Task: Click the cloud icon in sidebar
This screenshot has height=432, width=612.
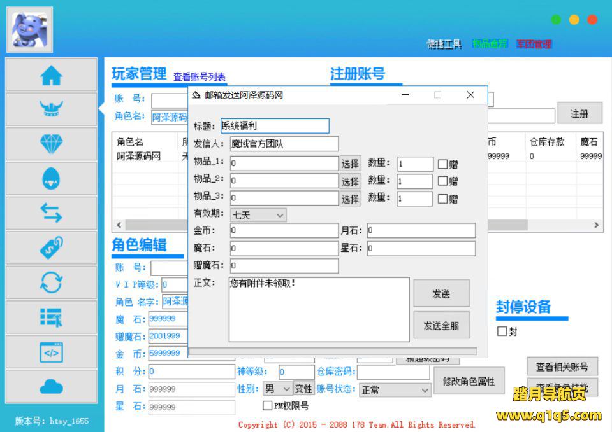Action: [x=52, y=386]
